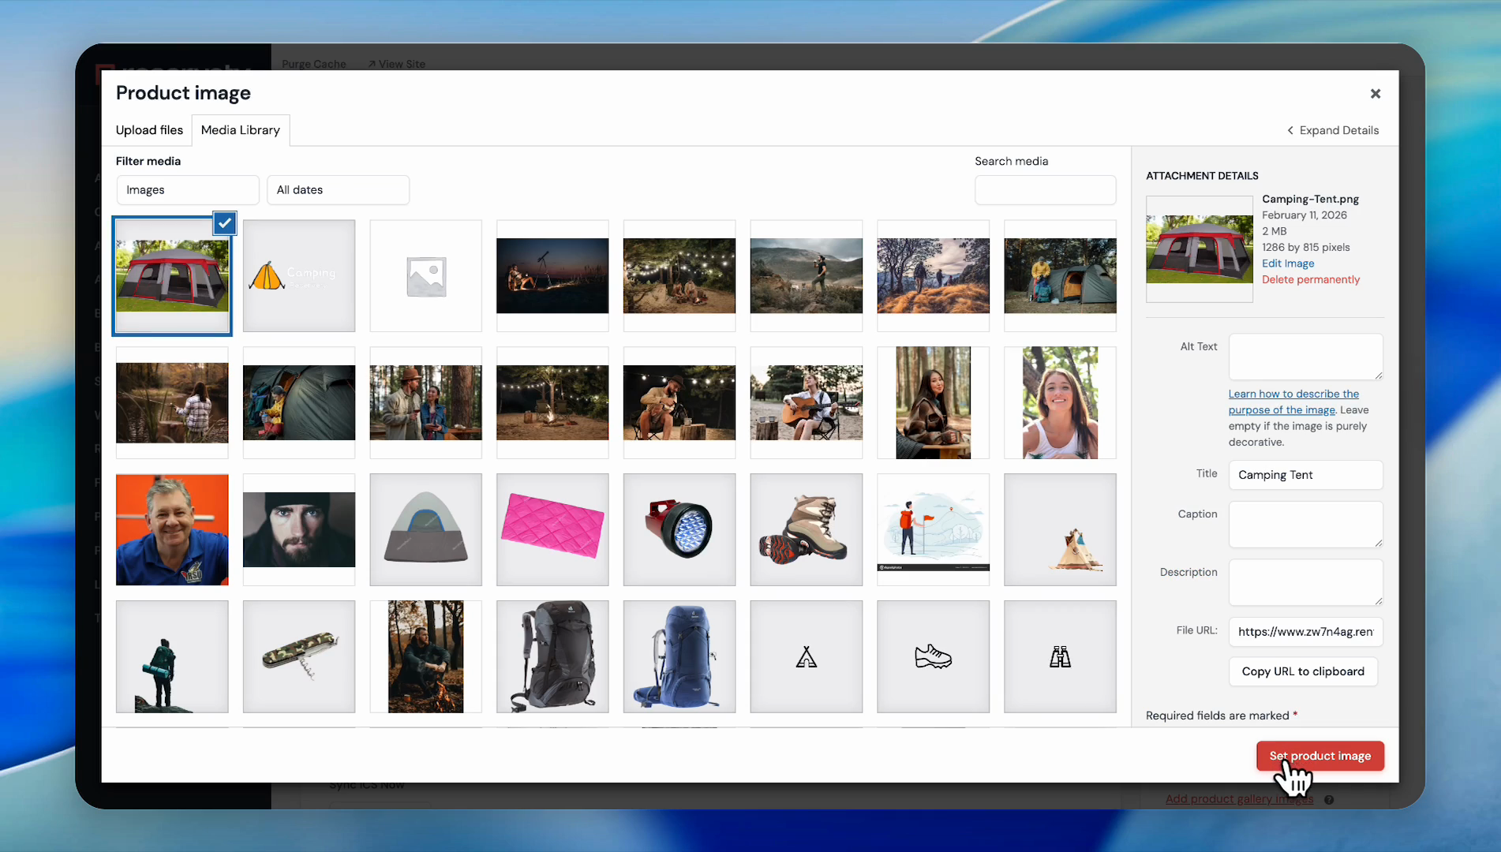Select the sneaker outline icon thumbnail
Image resolution: width=1501 pixels, height=852 pixels.
[934, 657]
